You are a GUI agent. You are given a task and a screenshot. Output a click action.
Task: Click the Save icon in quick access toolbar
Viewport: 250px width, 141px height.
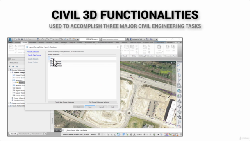pyautogui.click(x=22, y=39)
